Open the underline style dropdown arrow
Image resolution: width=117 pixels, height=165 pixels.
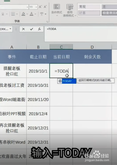click(x=7, y=14)
